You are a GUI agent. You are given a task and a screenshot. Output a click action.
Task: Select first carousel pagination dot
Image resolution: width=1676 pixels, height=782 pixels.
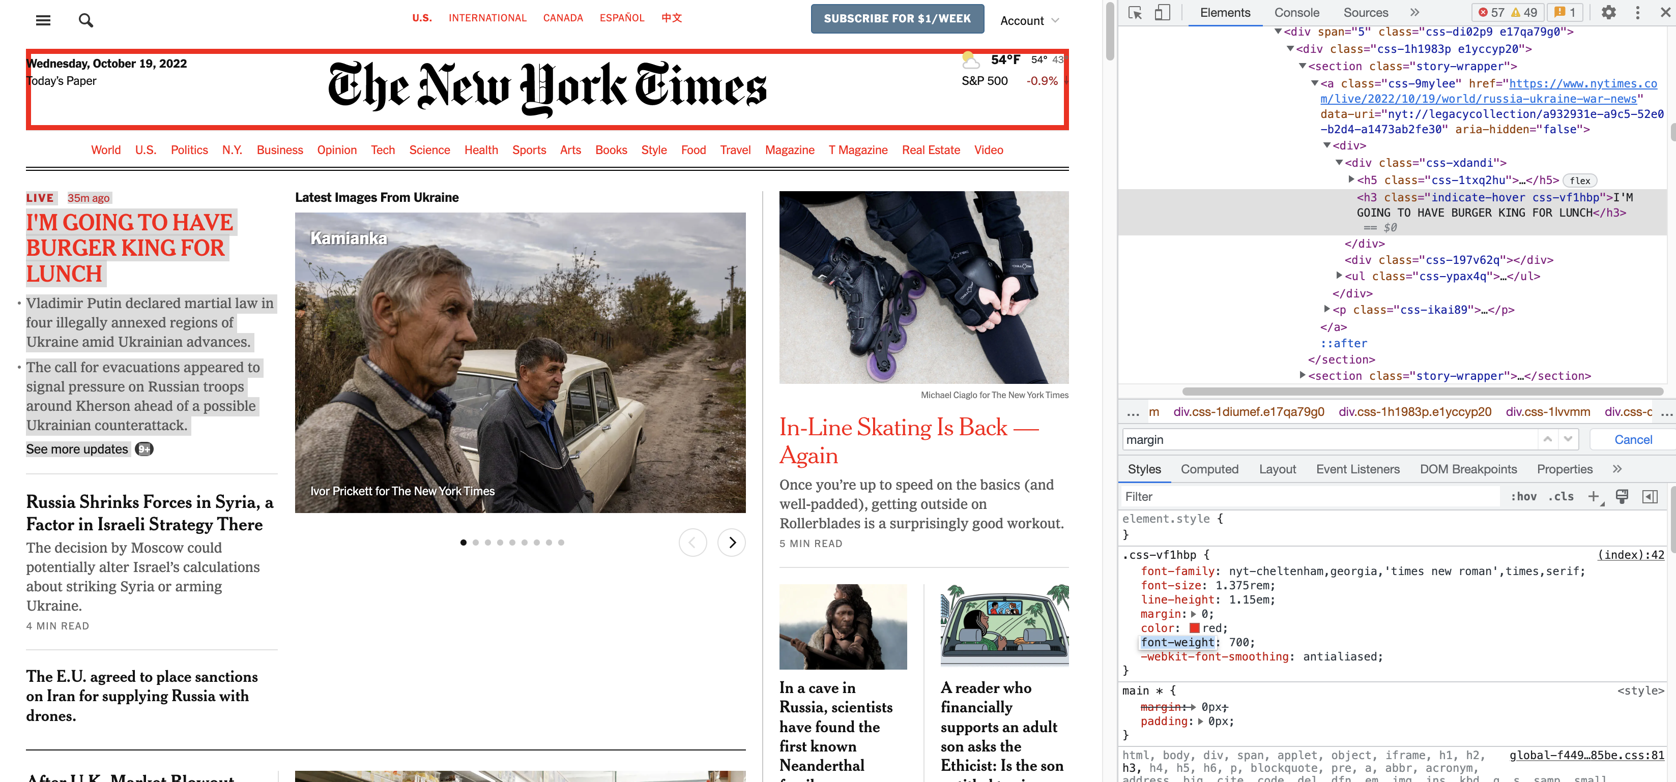click(x=463, y=542)
